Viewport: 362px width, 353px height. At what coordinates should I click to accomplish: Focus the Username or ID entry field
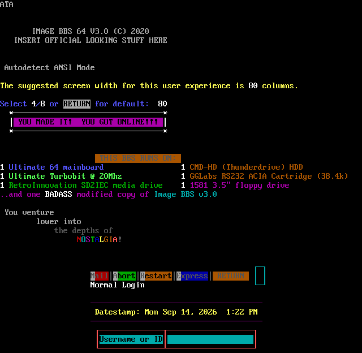tap(210, 339)
